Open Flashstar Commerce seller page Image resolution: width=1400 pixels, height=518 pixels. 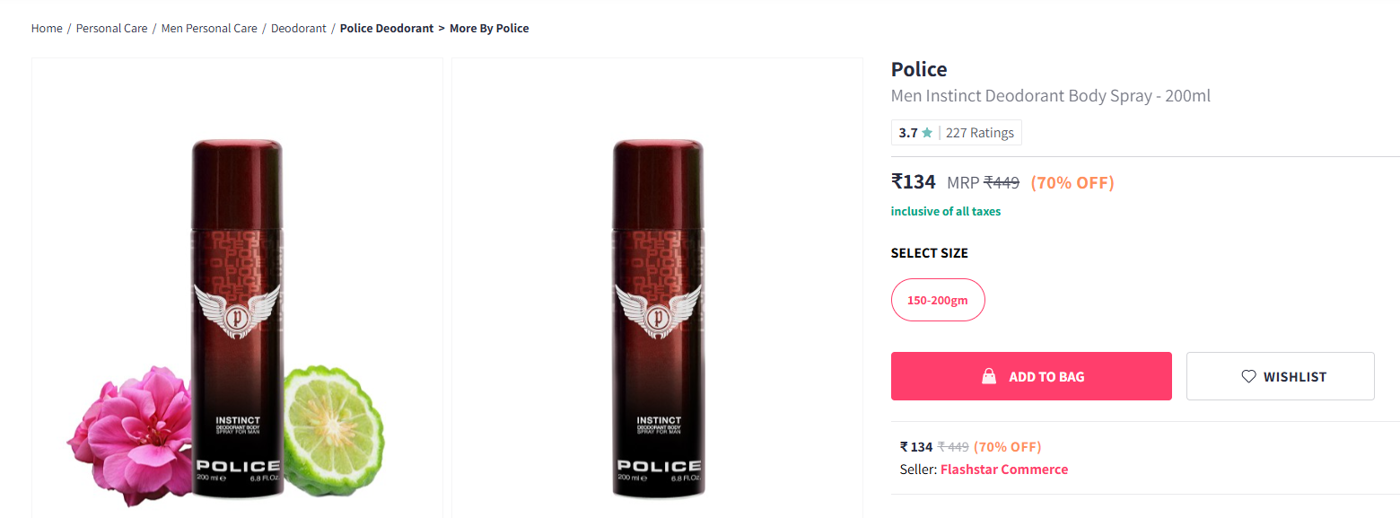tap(1003, 470)
